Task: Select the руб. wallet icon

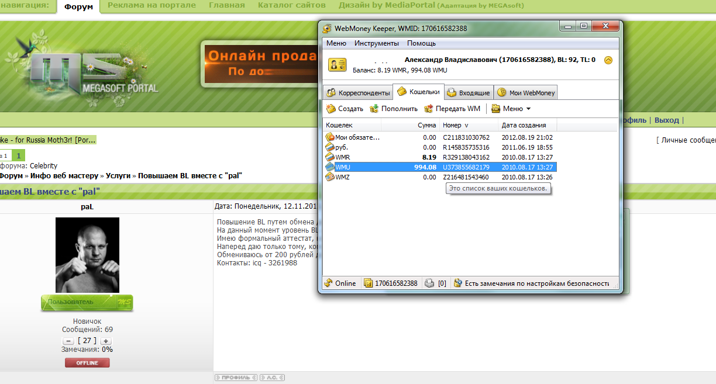Action: (330, 147)
